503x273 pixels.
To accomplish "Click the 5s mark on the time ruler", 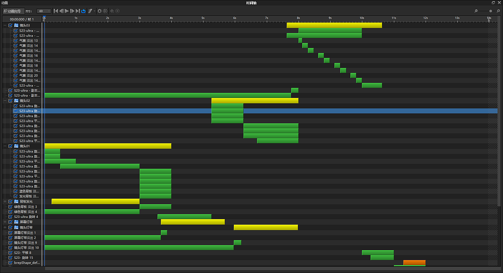I will [203, 18].
